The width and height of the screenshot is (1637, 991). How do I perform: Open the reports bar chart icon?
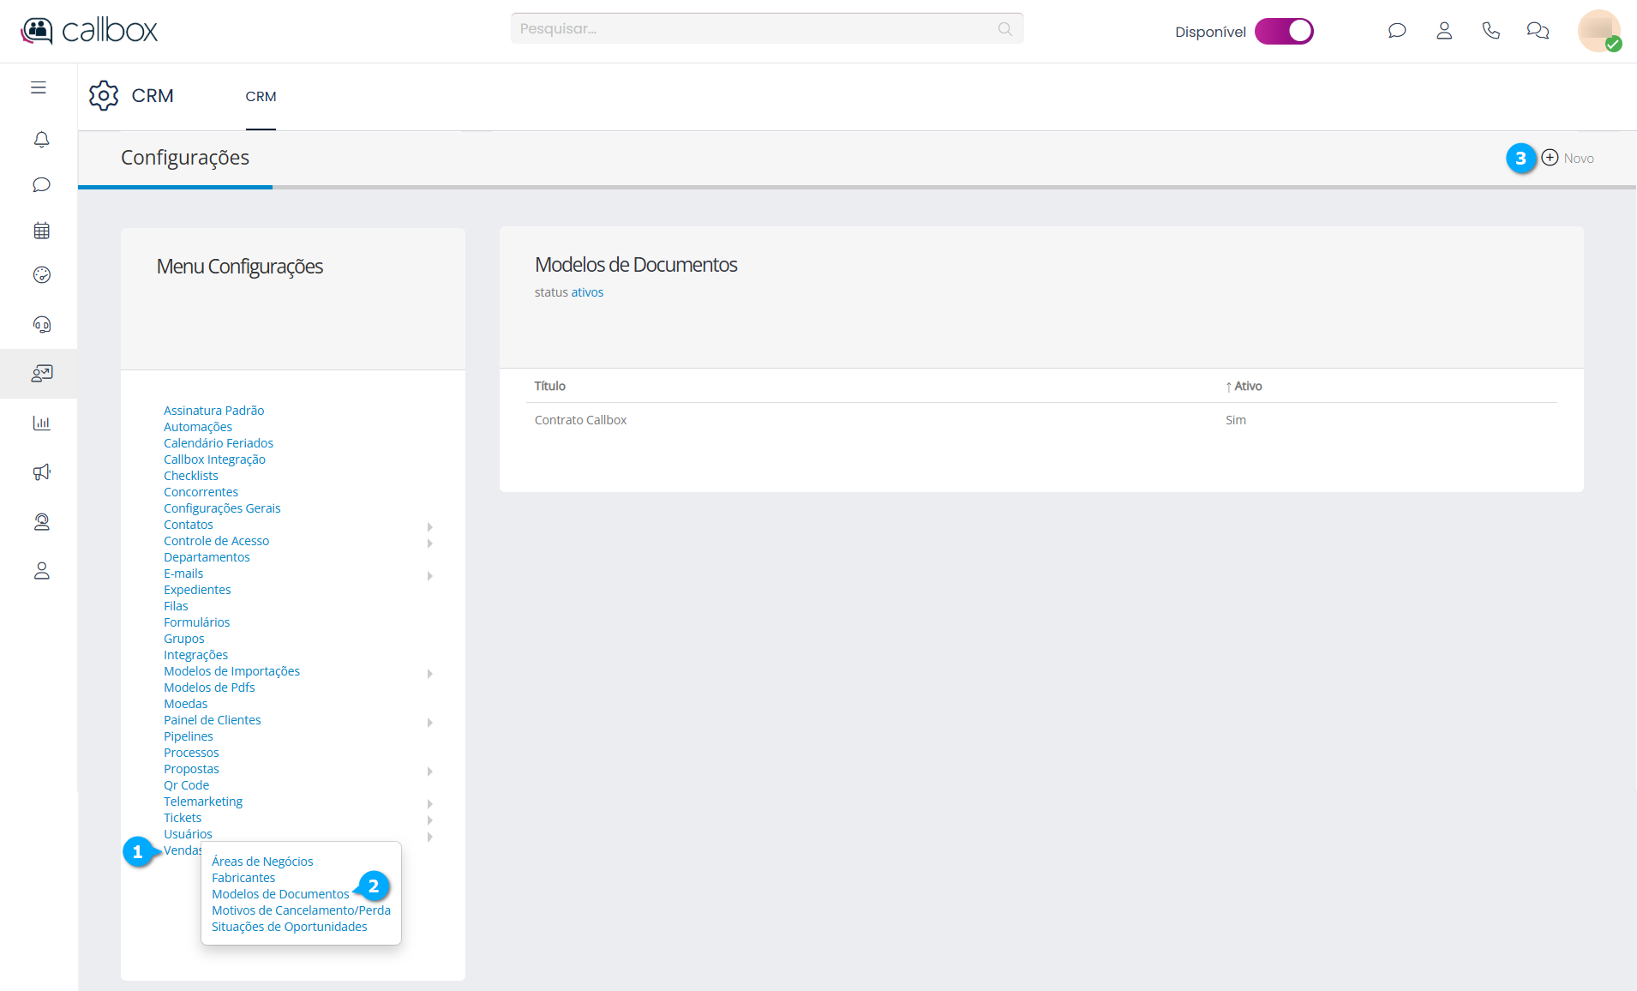click(x=41, y=423)
